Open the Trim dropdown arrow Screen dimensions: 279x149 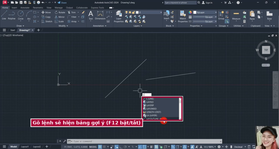tap(78, 13)
